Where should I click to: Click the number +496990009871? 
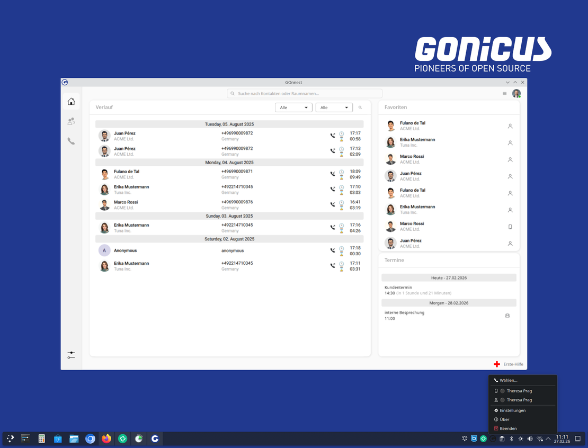(x=237, y=172)
